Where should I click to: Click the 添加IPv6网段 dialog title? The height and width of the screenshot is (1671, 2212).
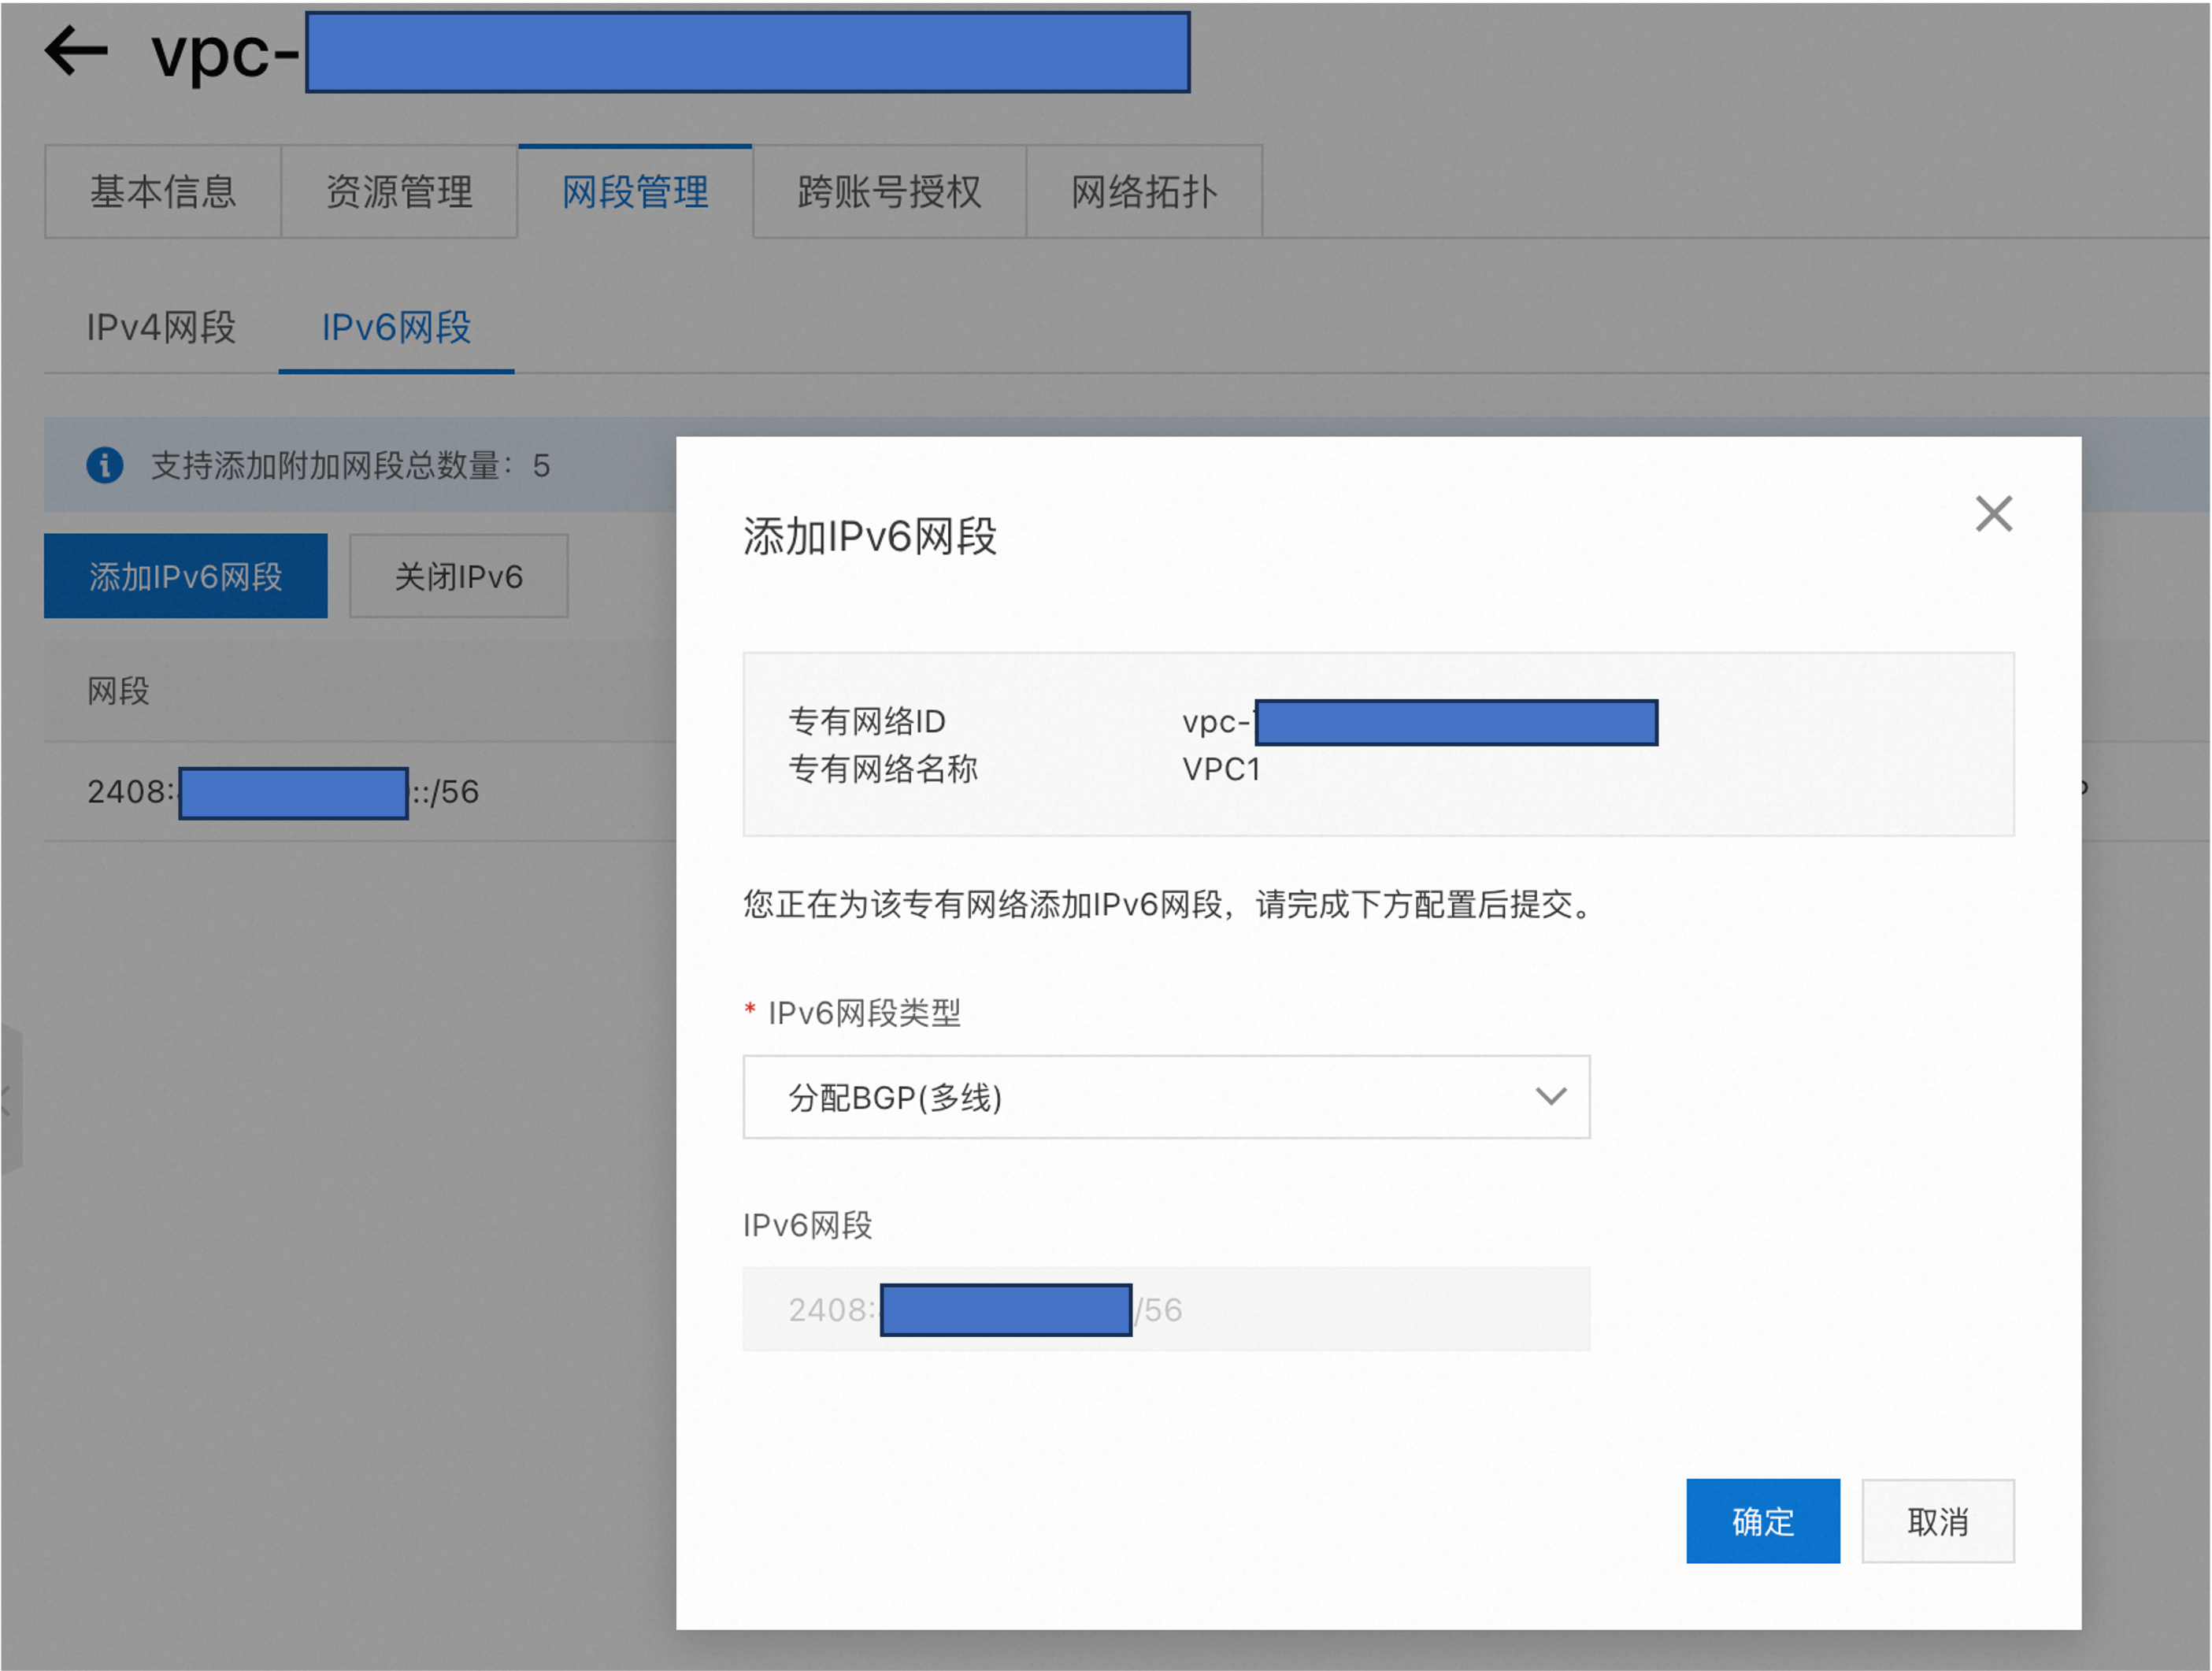click(870, 536)
